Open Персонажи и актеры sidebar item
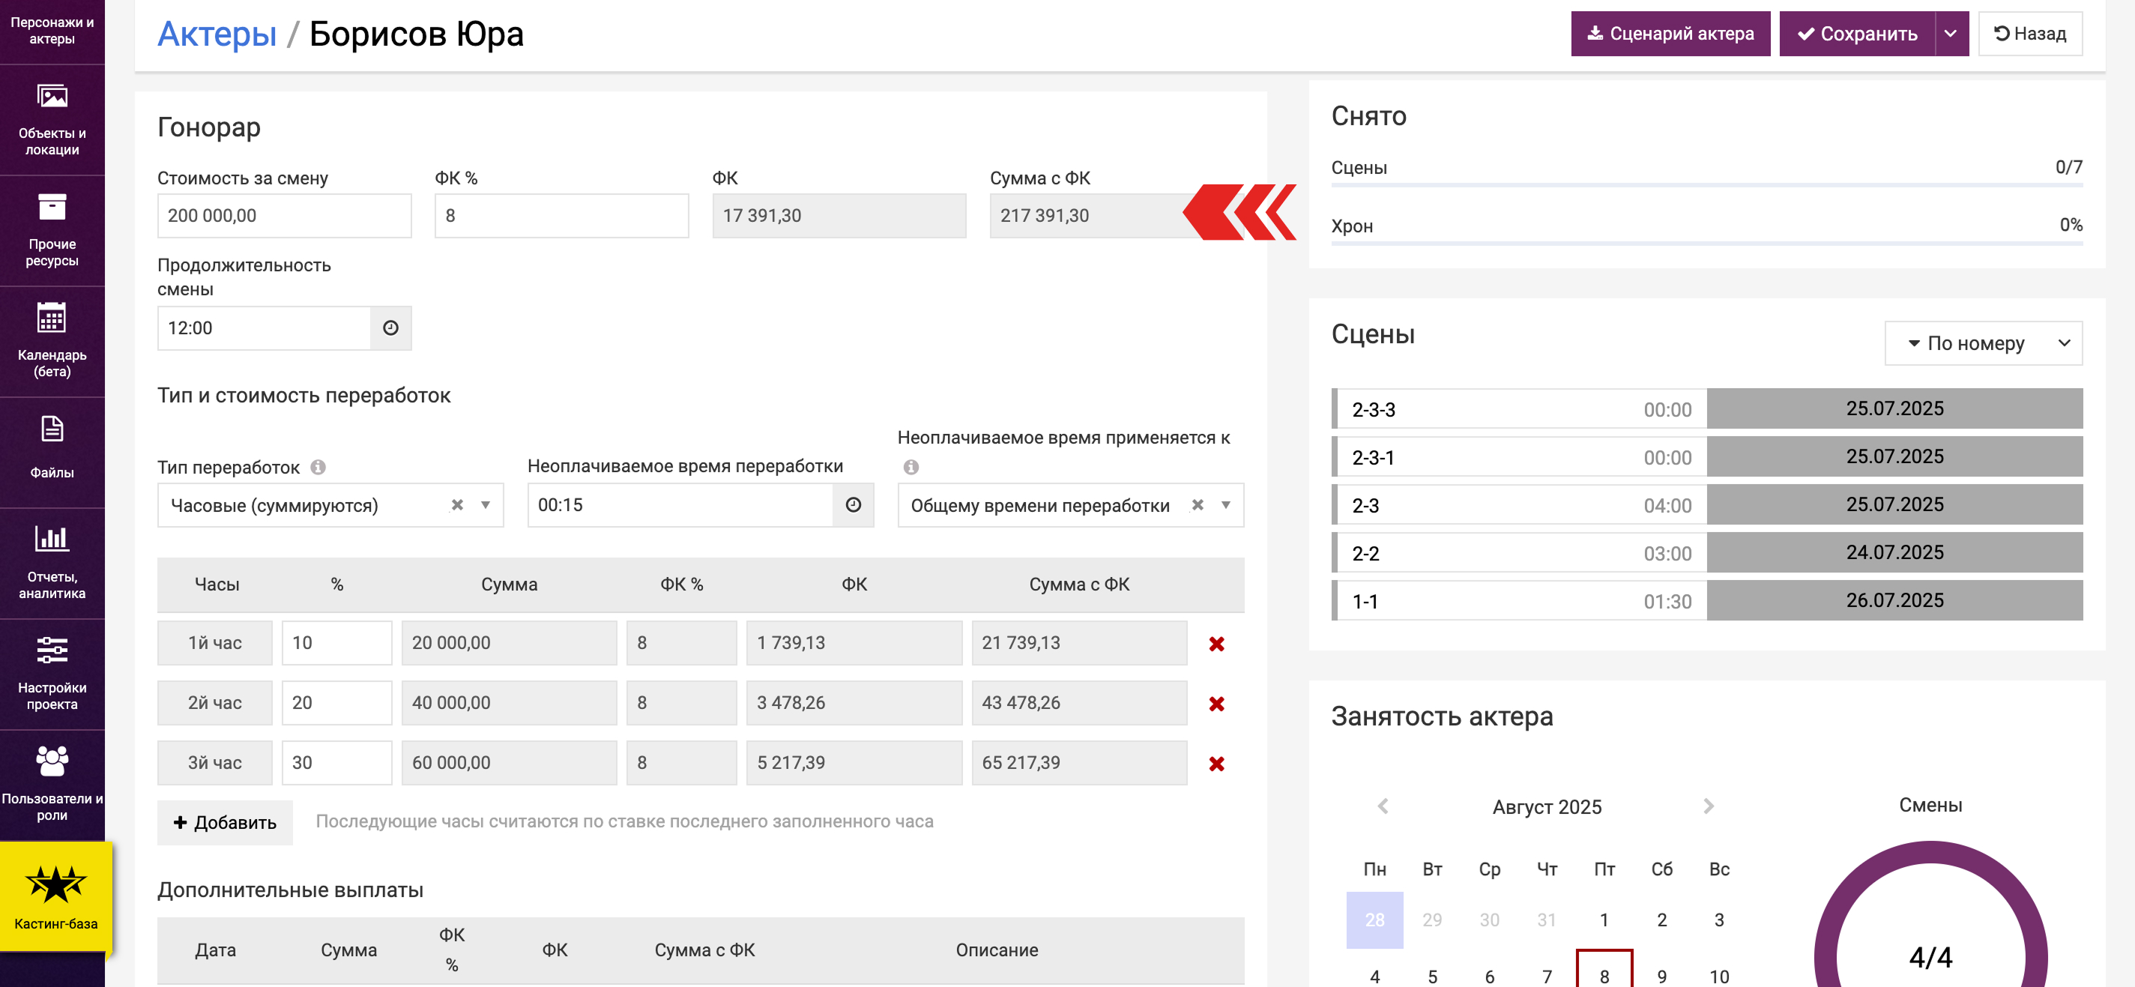2135x987 pixels. click(52, 31)
